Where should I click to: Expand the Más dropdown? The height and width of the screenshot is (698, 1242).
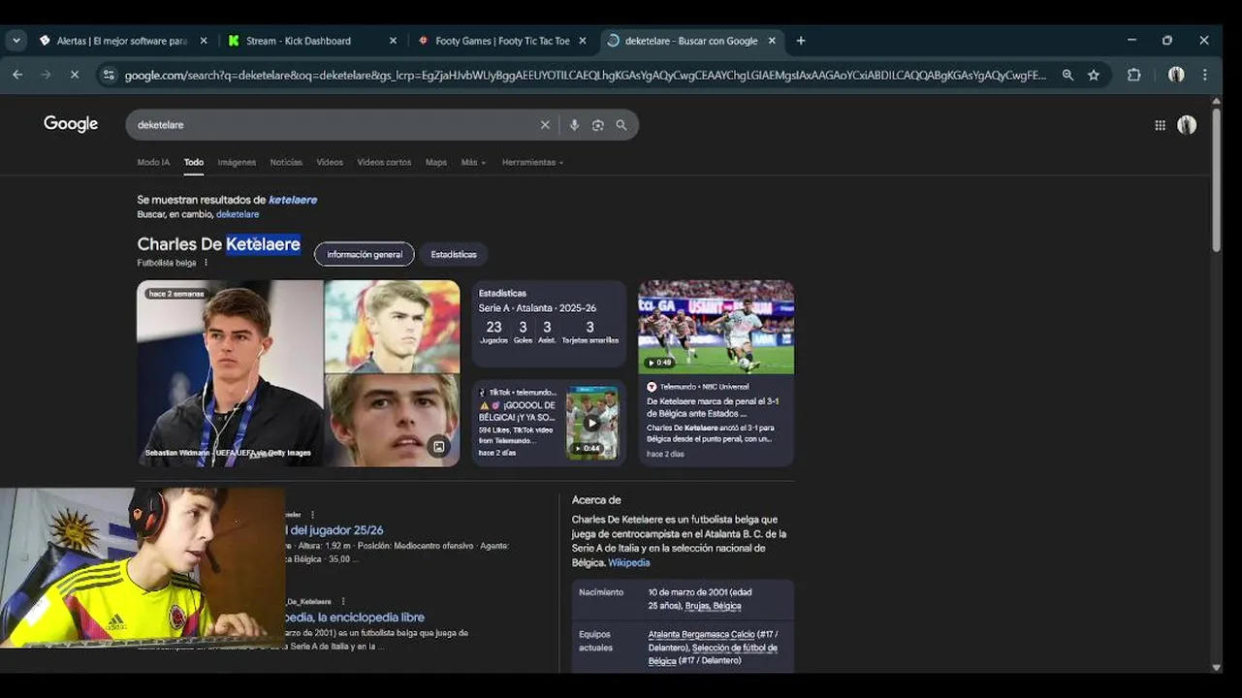(473, 162)
